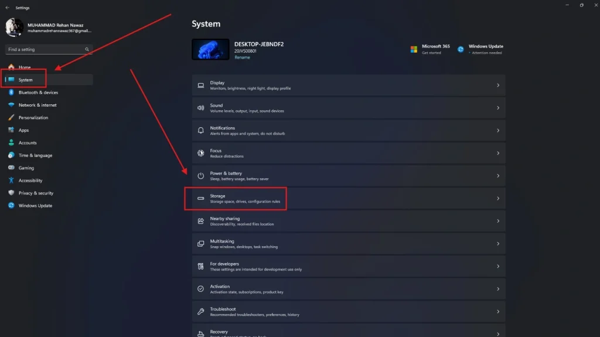Click the Windows Update sidebar icon
This screenshot has width=600, height=337.
[11, 205]
